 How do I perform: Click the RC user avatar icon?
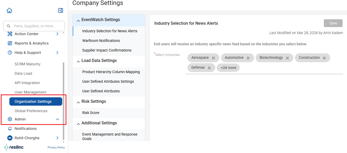tap(10, 138)
